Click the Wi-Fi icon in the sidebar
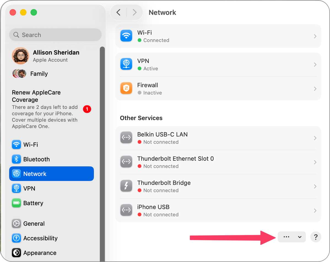The width and height of the screenshot is (330, 262). coord(17,145)
